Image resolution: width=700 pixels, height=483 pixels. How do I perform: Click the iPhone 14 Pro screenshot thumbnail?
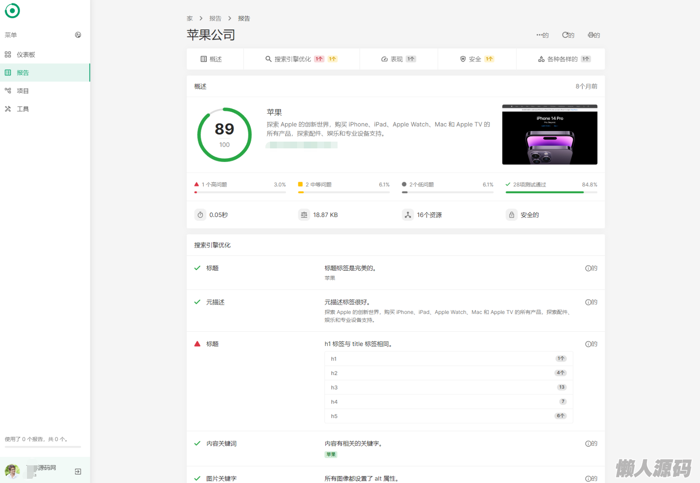click(x=549, y=134)
